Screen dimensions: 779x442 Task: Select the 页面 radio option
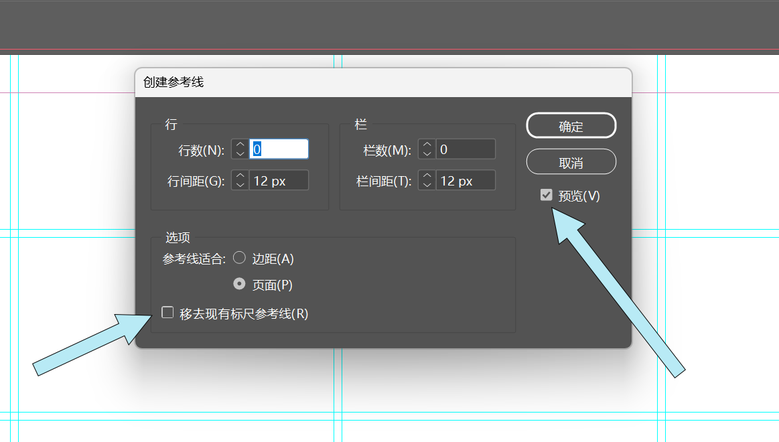(x=239, y=284)
